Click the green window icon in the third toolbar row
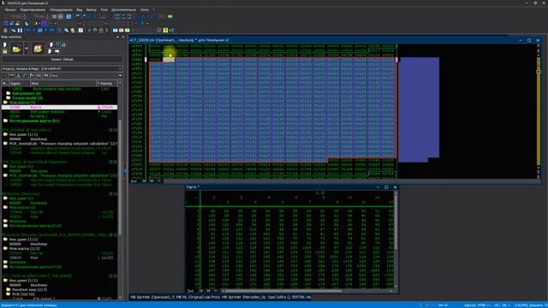Screen dimensions: 548x308 click(127, 31)
